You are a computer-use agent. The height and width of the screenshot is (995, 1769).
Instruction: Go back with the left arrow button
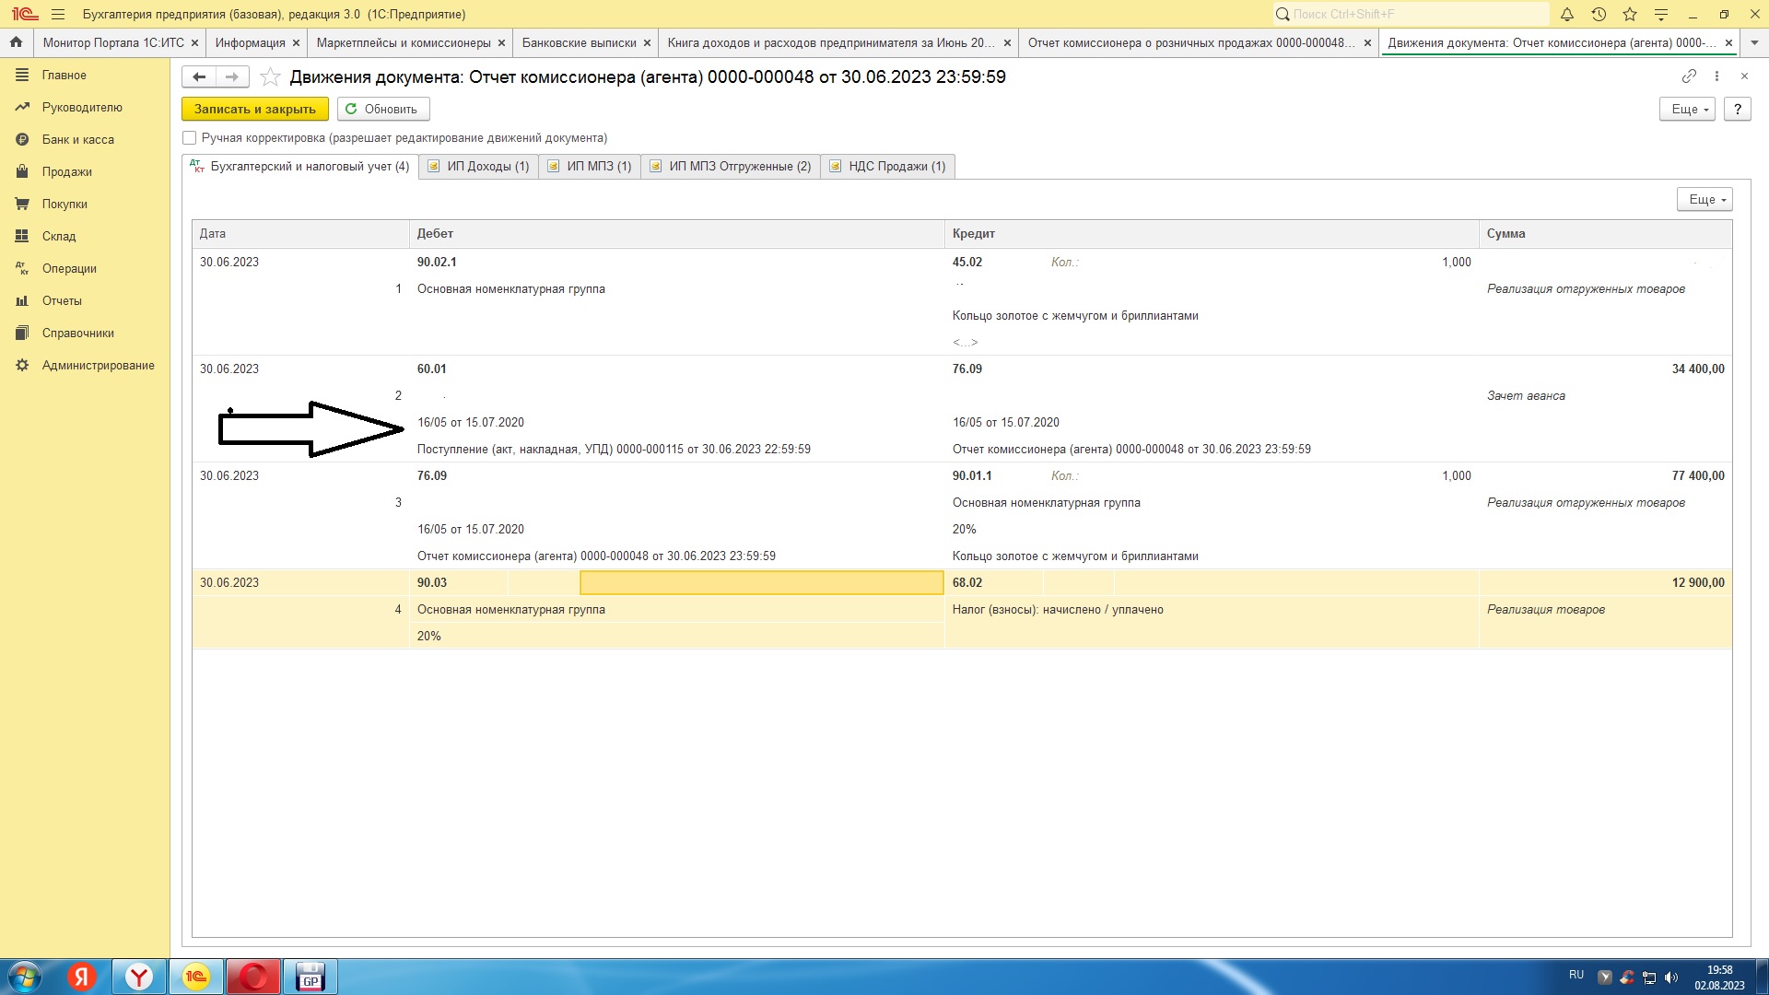click(x=199, y=77)
